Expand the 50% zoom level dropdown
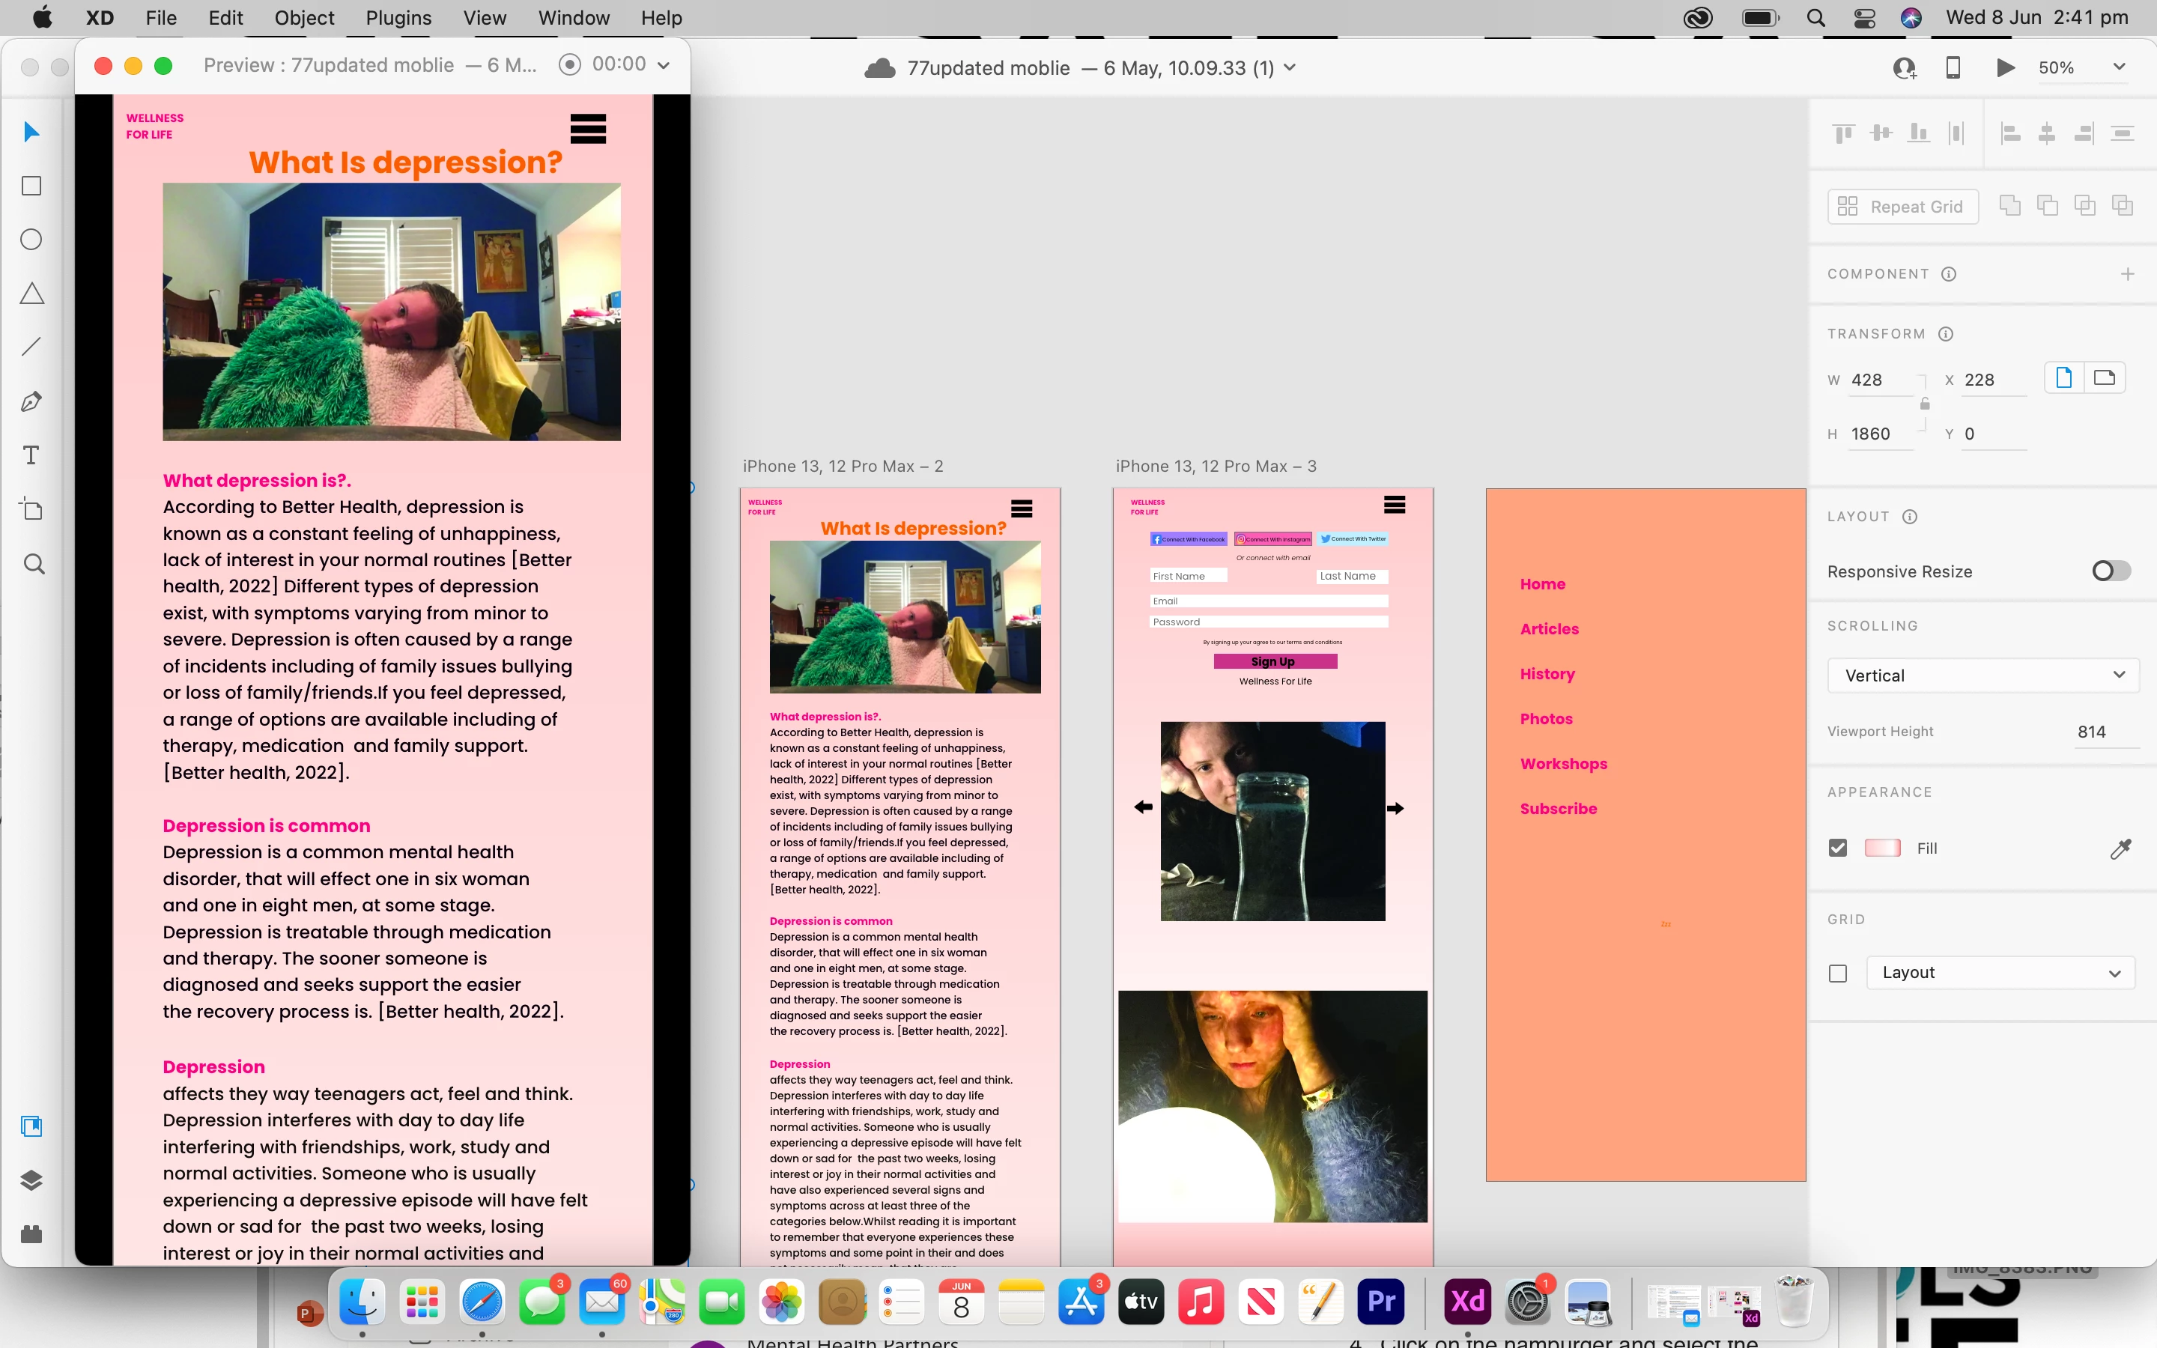Screen dimensions: 2157x1348 2120,67
